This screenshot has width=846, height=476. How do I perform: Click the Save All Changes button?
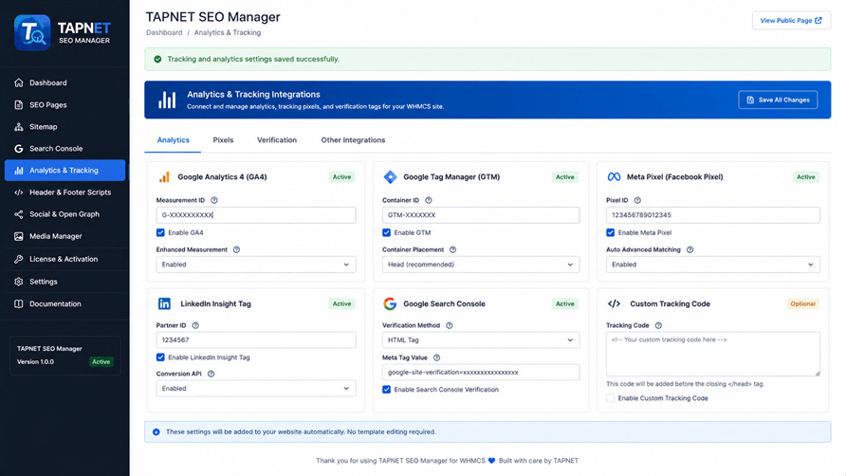[x=778, y=100]
